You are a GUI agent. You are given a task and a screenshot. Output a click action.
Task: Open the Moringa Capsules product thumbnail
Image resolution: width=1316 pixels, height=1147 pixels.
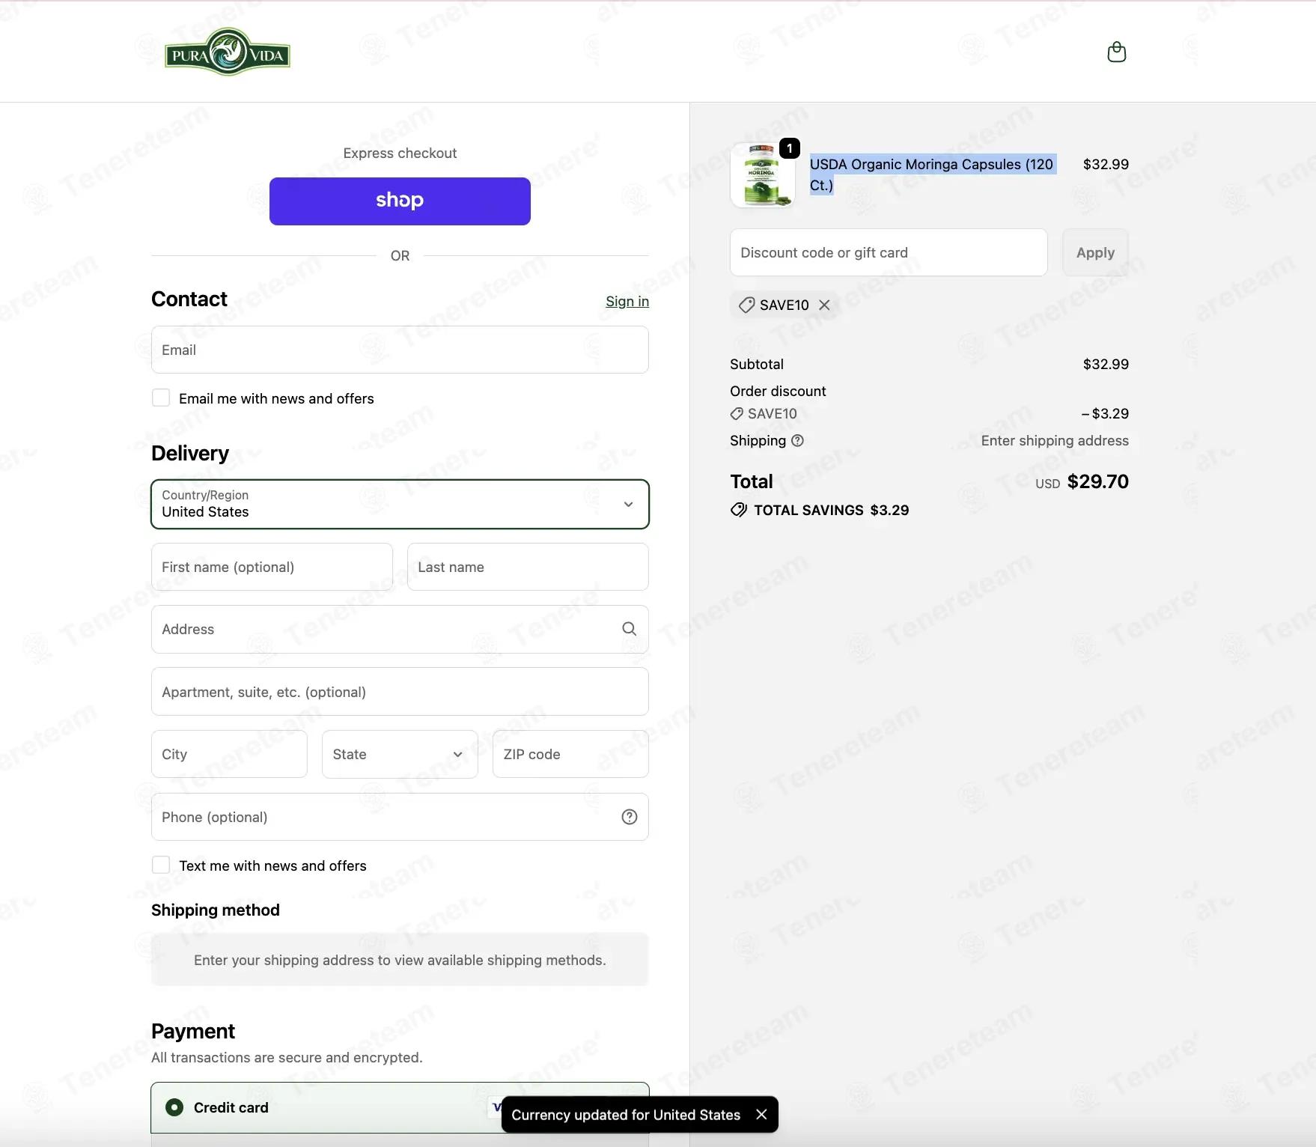[x=763, y=176]
